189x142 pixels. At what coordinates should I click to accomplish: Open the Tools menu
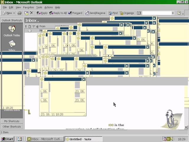39,7
